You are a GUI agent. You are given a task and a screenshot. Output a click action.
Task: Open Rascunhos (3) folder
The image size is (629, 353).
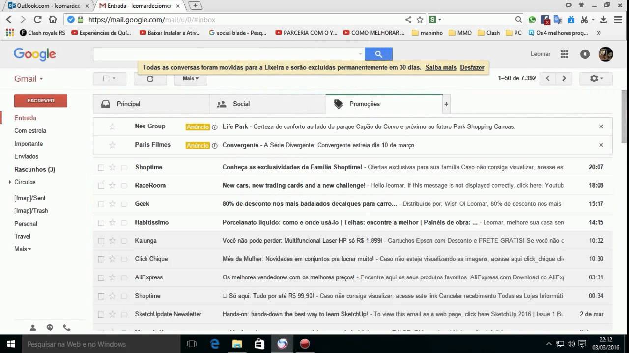pos(34,170)
